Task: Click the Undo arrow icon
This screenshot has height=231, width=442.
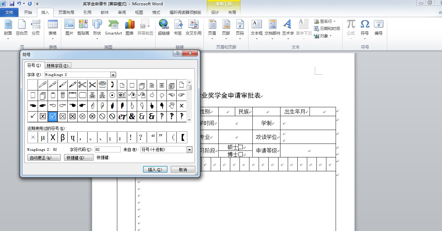Action: point(19,4)
